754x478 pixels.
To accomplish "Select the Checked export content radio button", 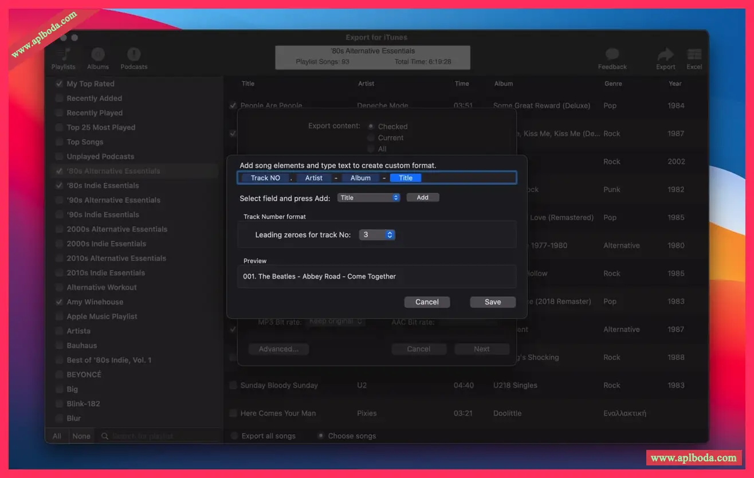I will 371,126.
